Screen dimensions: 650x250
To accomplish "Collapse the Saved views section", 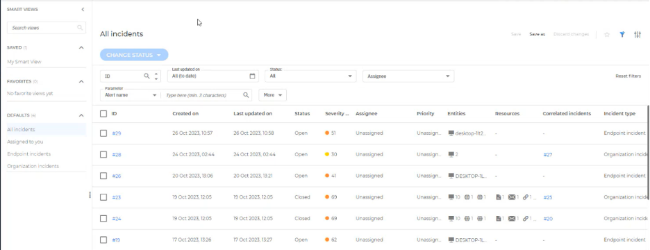I will pyautogui.click(x=81, y=48).
